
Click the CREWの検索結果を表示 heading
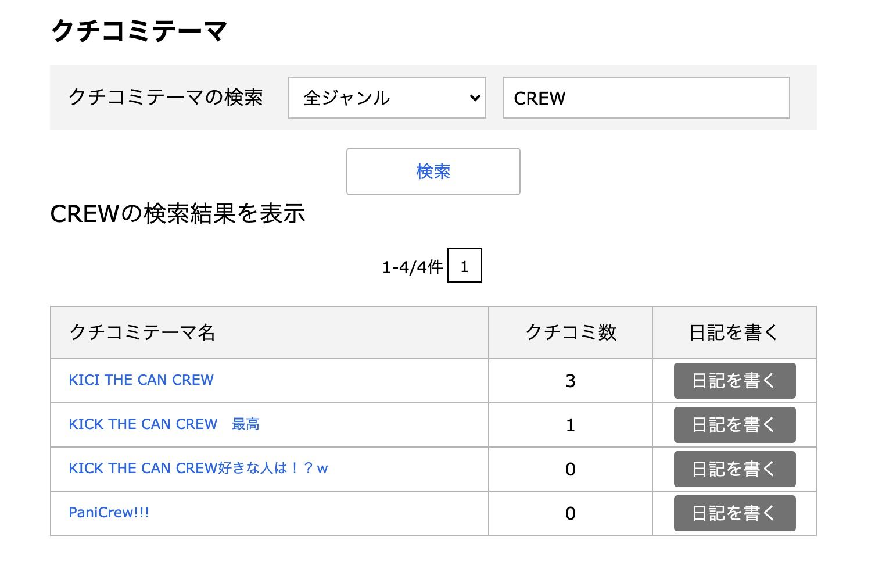[178, 214]
